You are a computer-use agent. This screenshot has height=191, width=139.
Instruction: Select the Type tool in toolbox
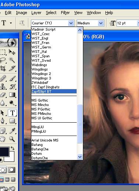12,113
